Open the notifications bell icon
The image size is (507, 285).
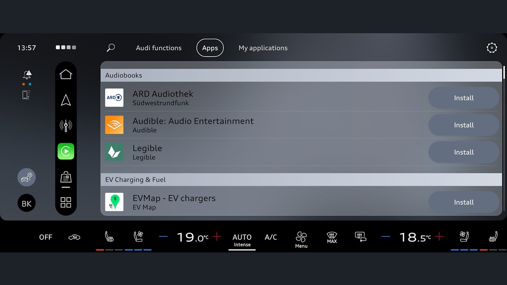tap(27, 74)
